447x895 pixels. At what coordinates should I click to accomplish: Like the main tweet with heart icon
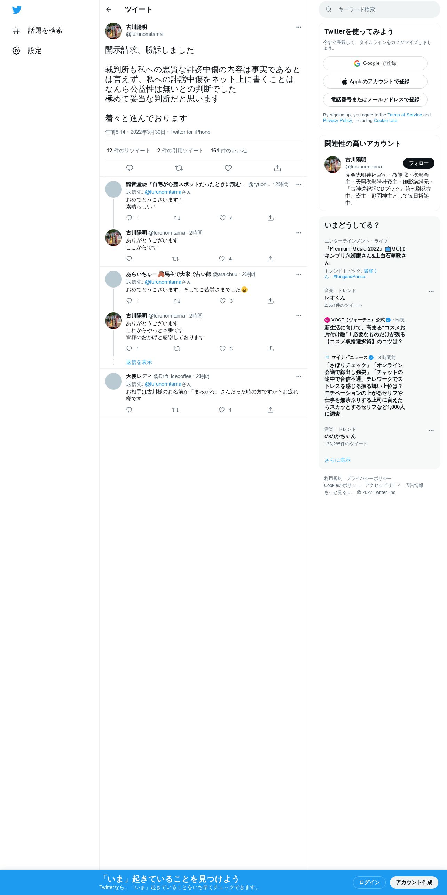point(228,168)
